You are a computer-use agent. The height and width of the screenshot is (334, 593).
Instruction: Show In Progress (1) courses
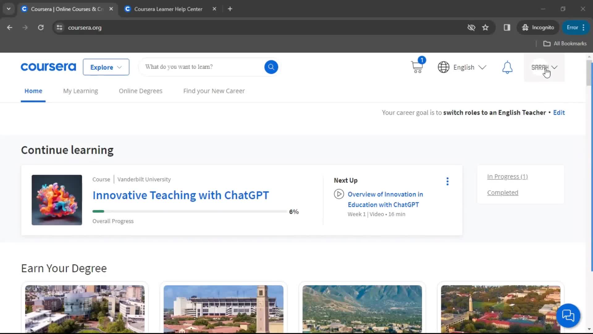507,177
